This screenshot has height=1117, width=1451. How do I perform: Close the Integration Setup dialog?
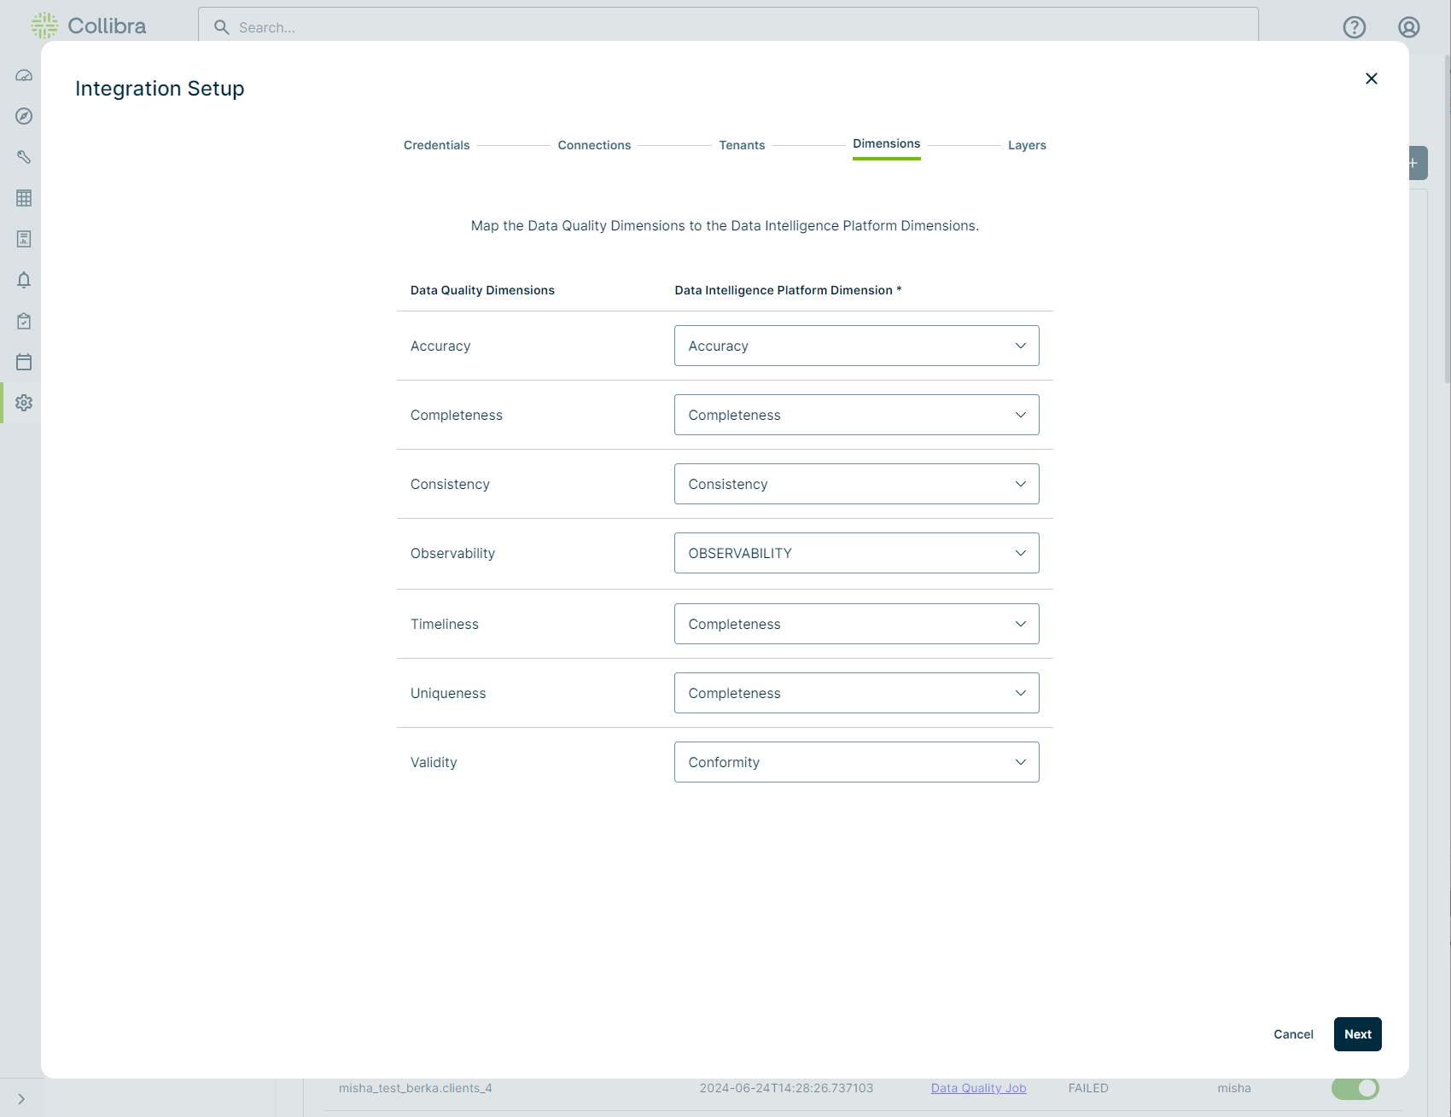[1371, 79]
